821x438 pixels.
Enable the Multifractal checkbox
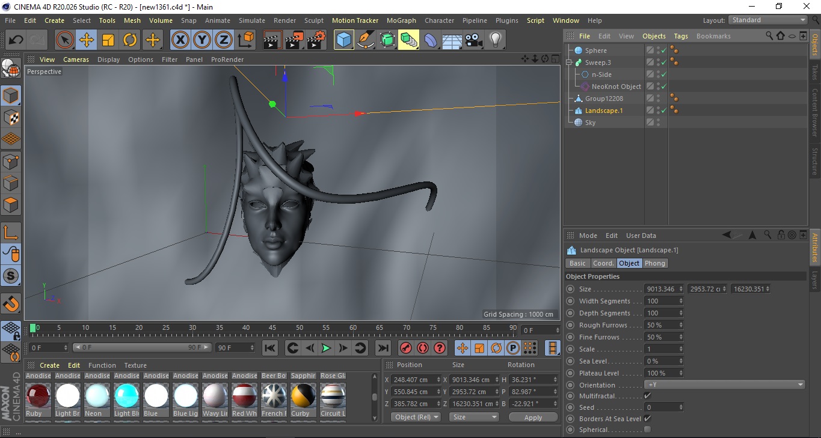tap(647, 396)
